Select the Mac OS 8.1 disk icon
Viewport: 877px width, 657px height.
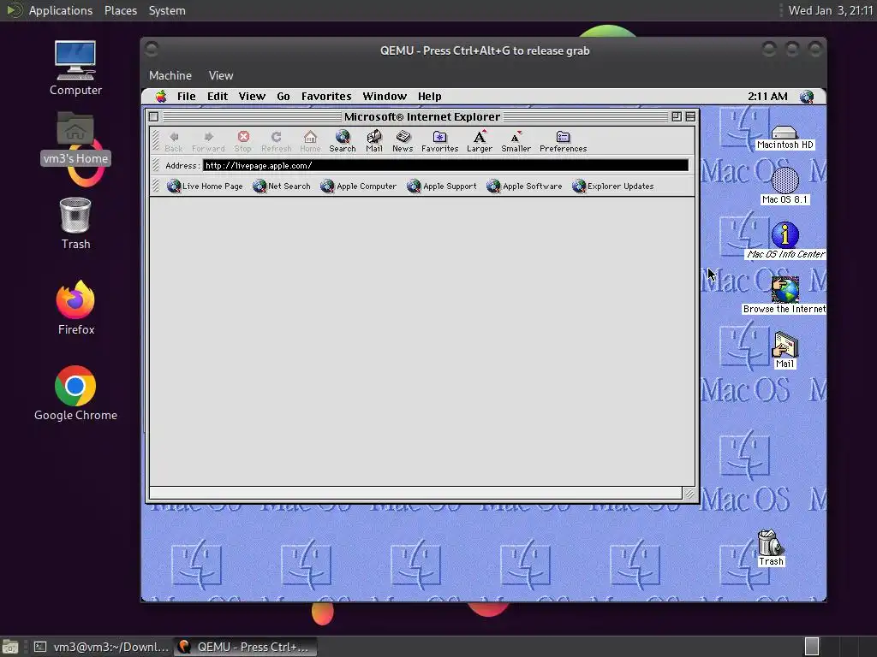785,186
